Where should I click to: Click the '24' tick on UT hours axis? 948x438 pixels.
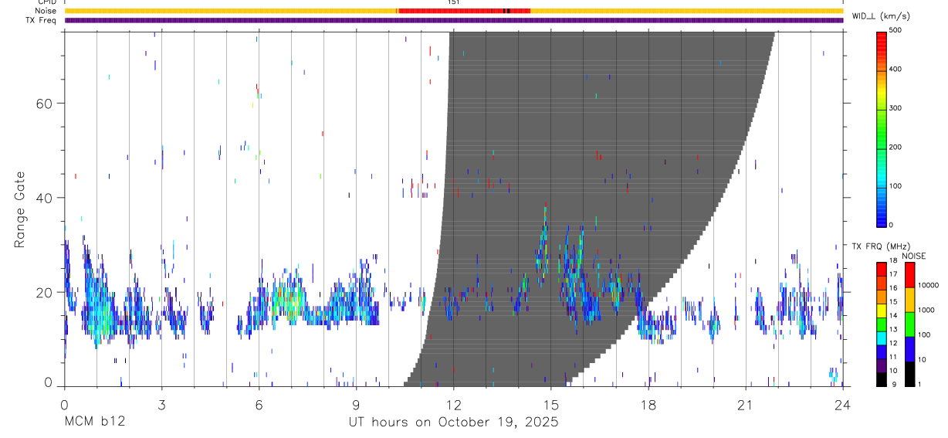pos(843,405)
